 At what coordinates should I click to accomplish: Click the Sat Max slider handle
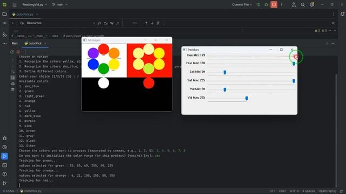(x=294, y=81)
